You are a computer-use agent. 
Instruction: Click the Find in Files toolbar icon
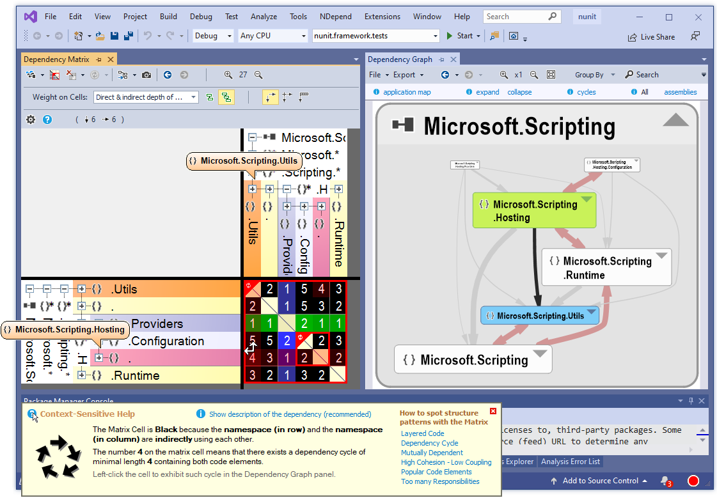coord(494,36)
